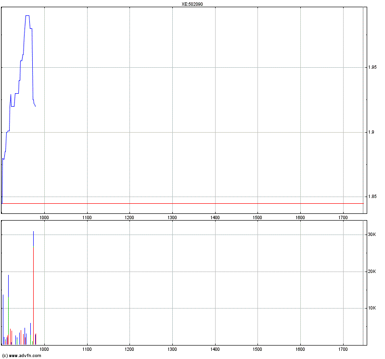This screenshot has height=359, width=385.
Task: Click the 1300 time label under price chart
Action: point(172,218)
